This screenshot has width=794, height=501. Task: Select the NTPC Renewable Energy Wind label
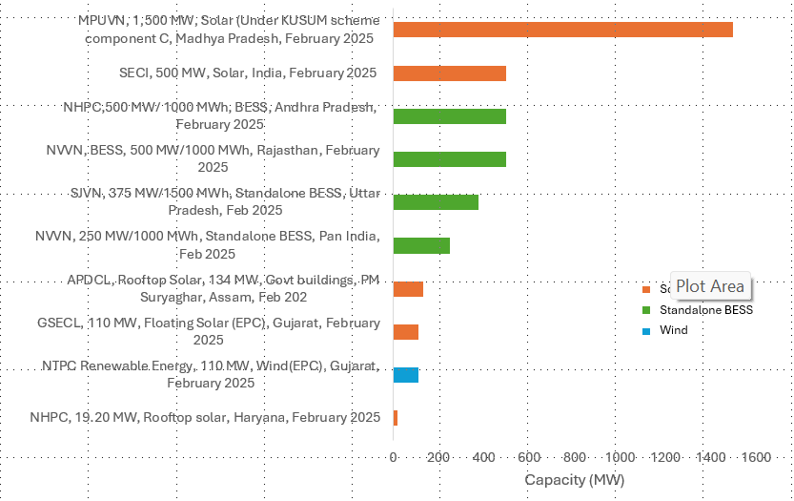pos(211,374)
